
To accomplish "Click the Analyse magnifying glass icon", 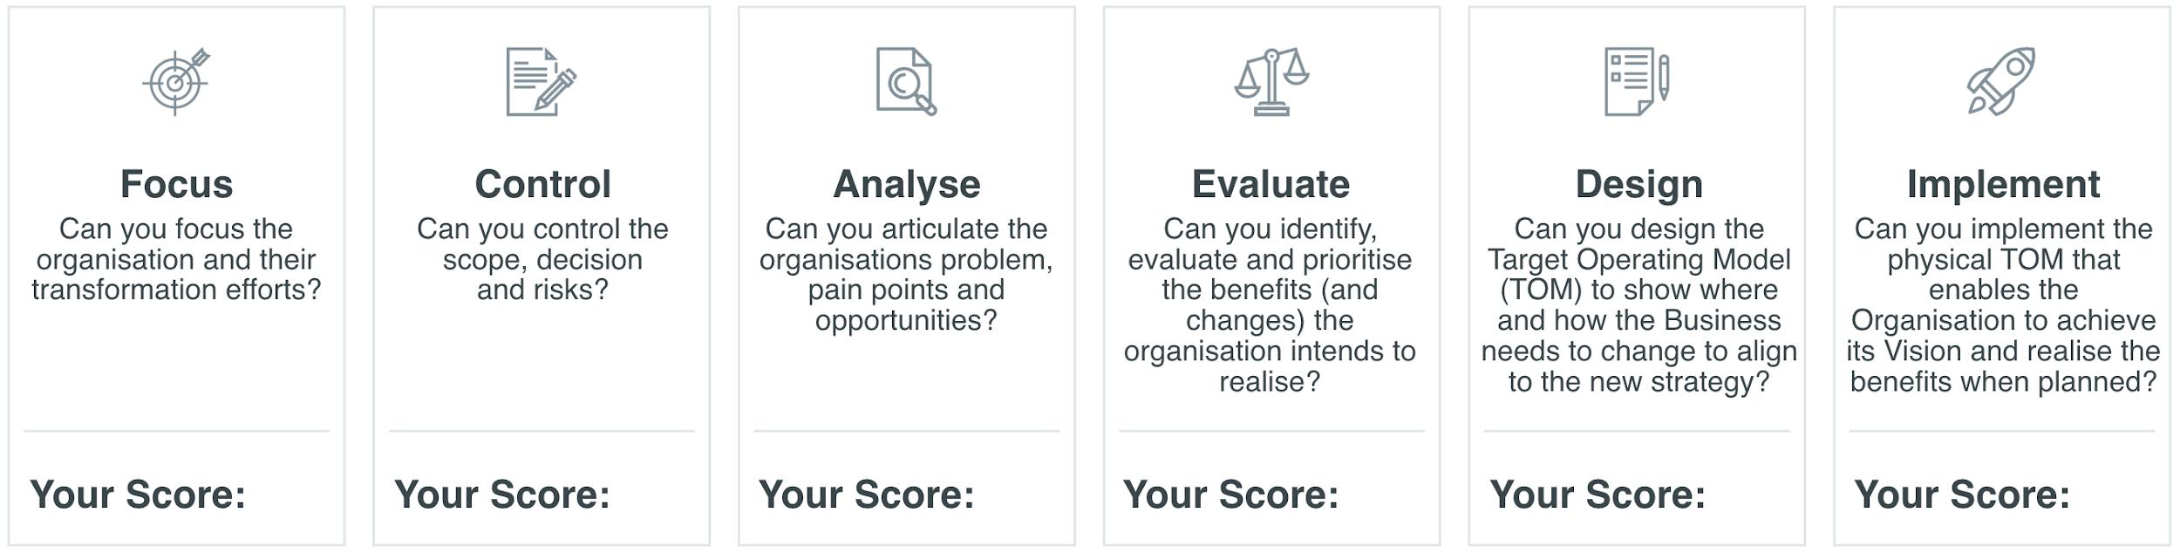I will [906, 82].
